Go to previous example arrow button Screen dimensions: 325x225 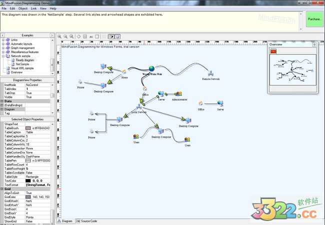pyautogui.click(x=2, y=35)
